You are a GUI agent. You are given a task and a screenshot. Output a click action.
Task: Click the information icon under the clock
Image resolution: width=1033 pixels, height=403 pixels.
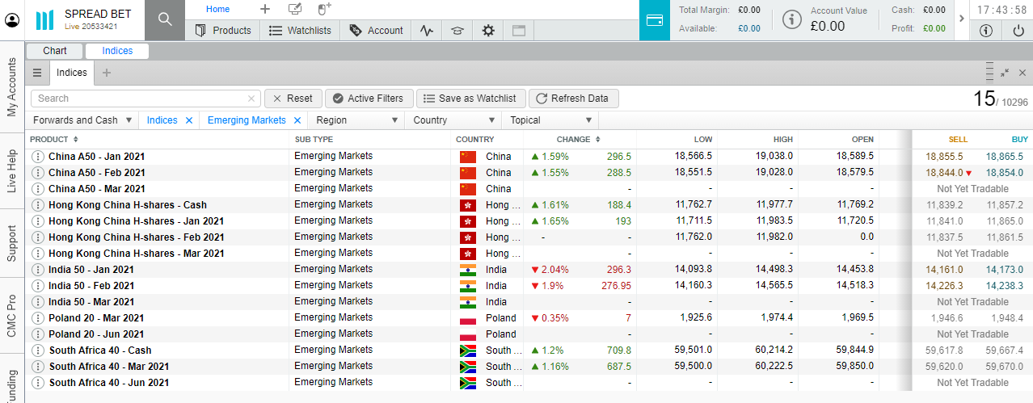985,31
